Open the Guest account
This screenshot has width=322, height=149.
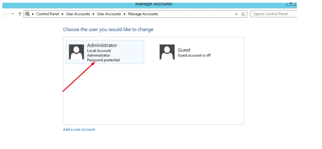185,52
